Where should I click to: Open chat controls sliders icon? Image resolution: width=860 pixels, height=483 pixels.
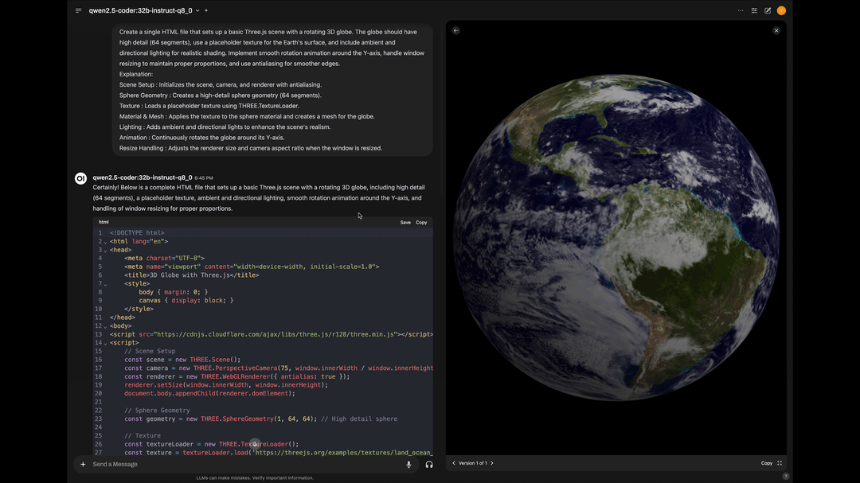(754, 10)
